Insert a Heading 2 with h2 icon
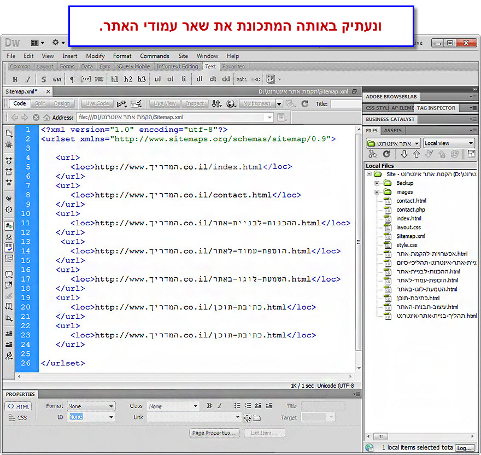The width and height of the screenshot is (481, 455). point(128,79)
